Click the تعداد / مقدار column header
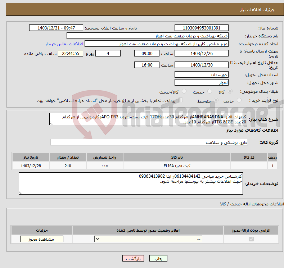Screen dimensions: 284x268 [68, 157]
